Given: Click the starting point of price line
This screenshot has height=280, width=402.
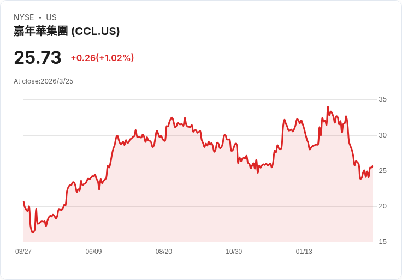Looking at the screenshot, I should click(x=23, y=201).
